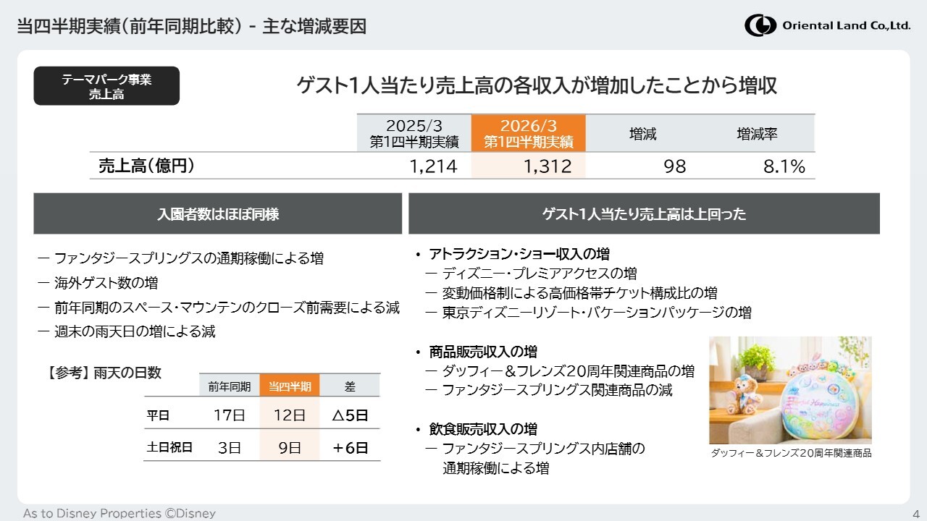Click the headline ゲスト1人当たり売上高の各収入が増加
Screen dimensions: 927x521
537,85
